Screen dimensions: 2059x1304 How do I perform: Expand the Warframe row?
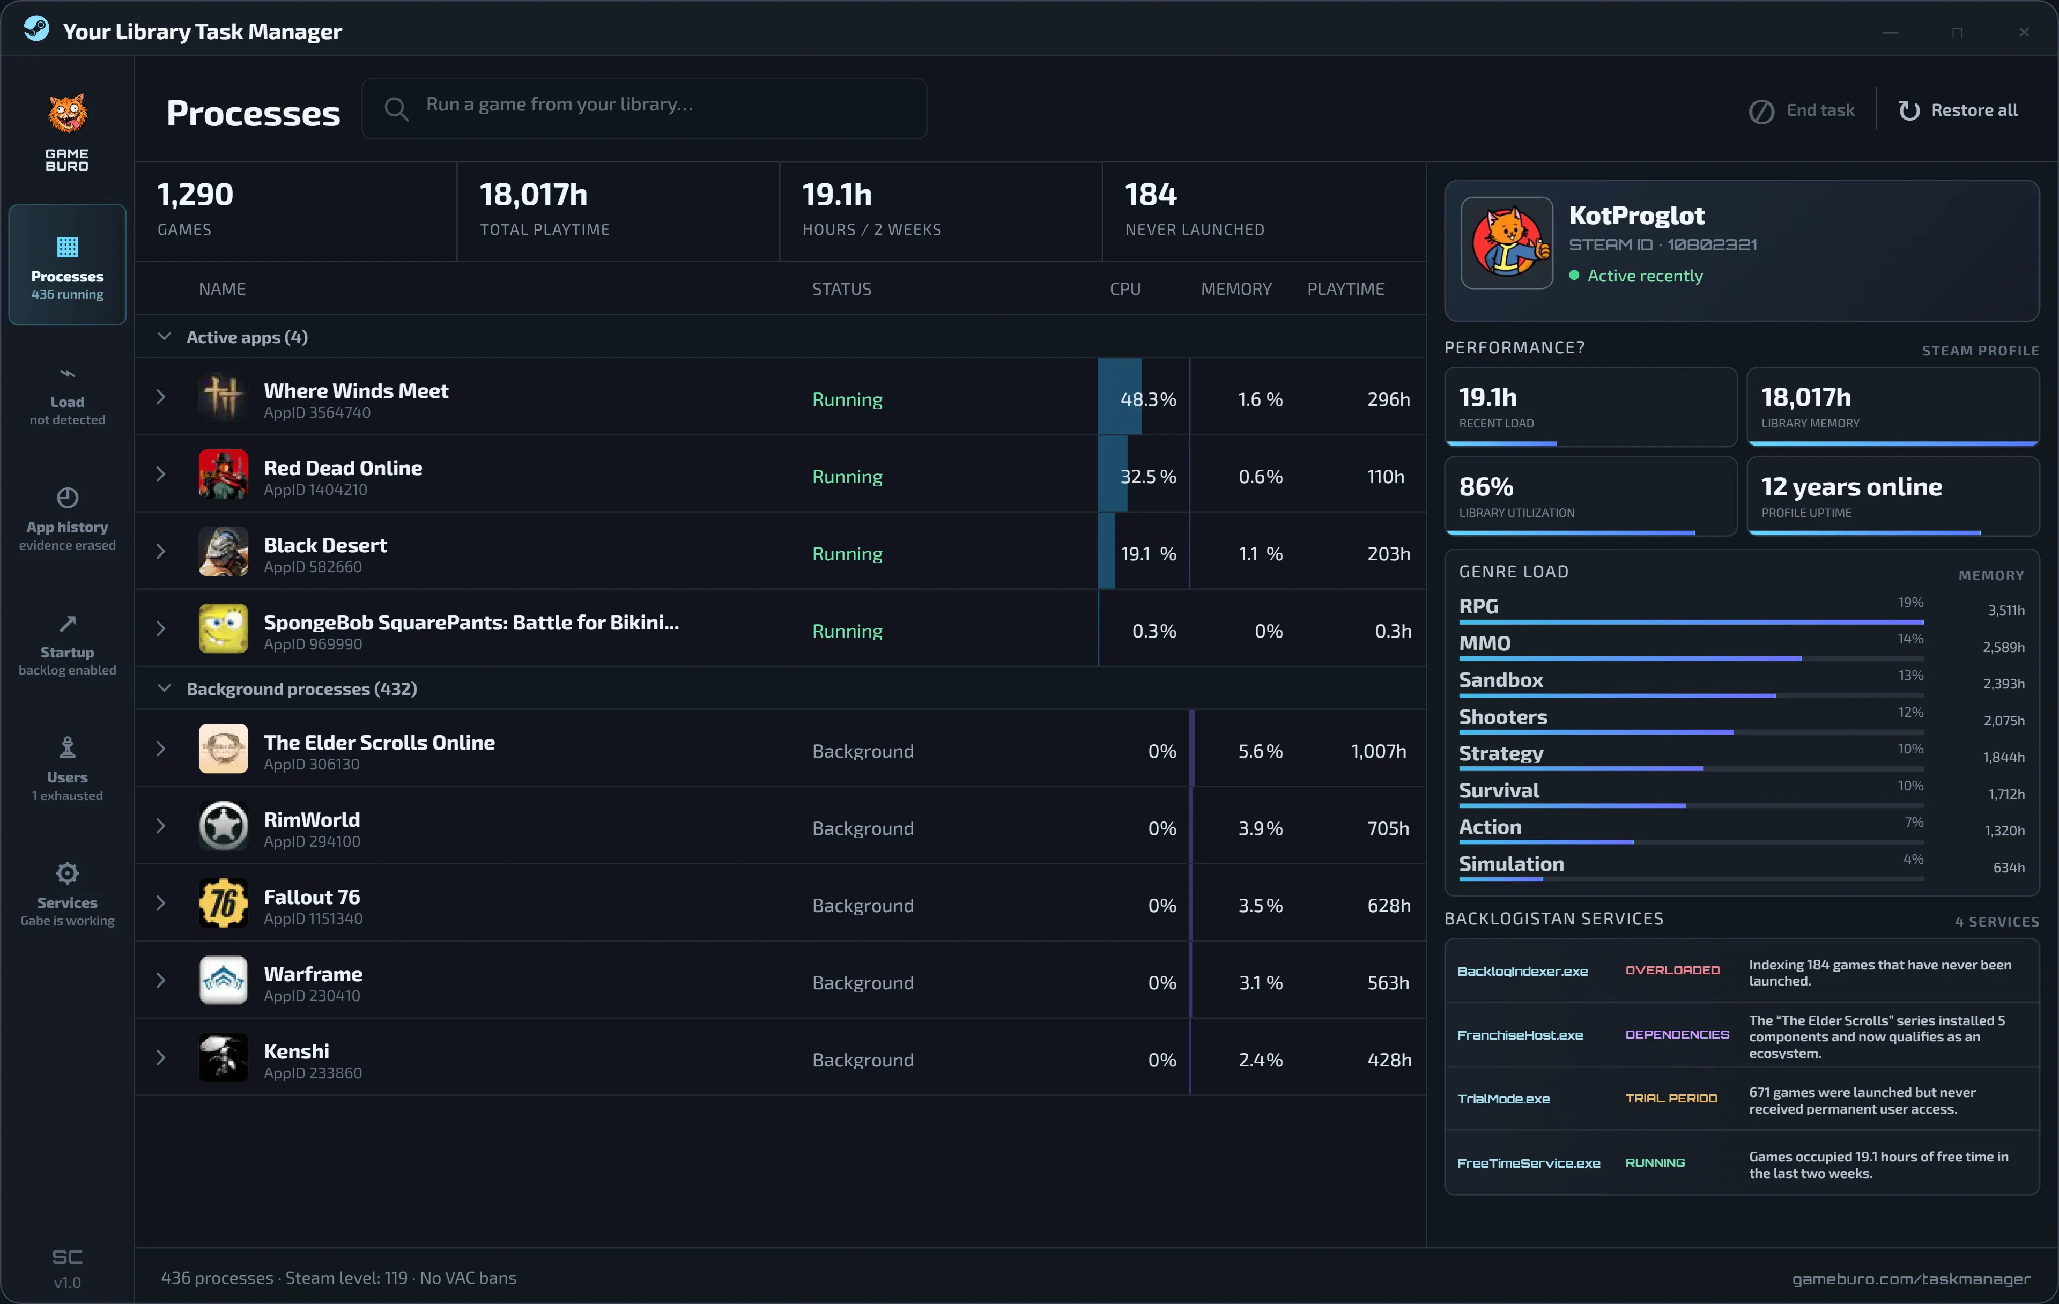[x=161, y=980]
